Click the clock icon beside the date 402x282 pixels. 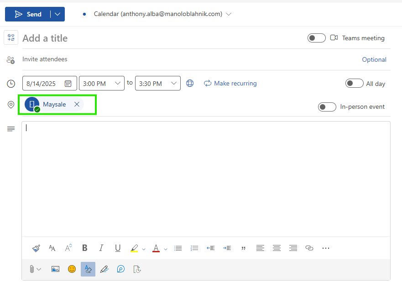click(x=11, y=84)
